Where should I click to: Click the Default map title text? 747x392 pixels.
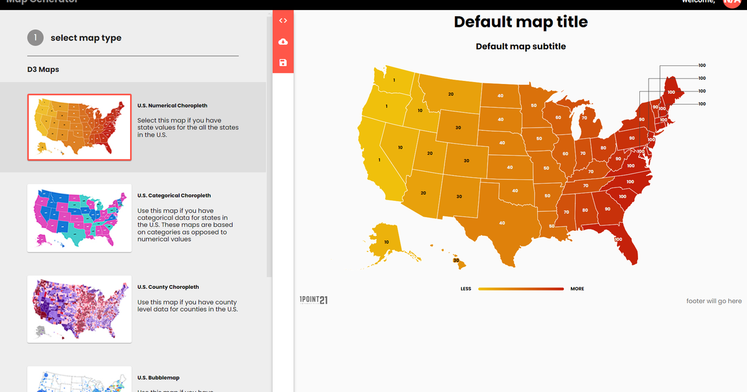point(520,22)
